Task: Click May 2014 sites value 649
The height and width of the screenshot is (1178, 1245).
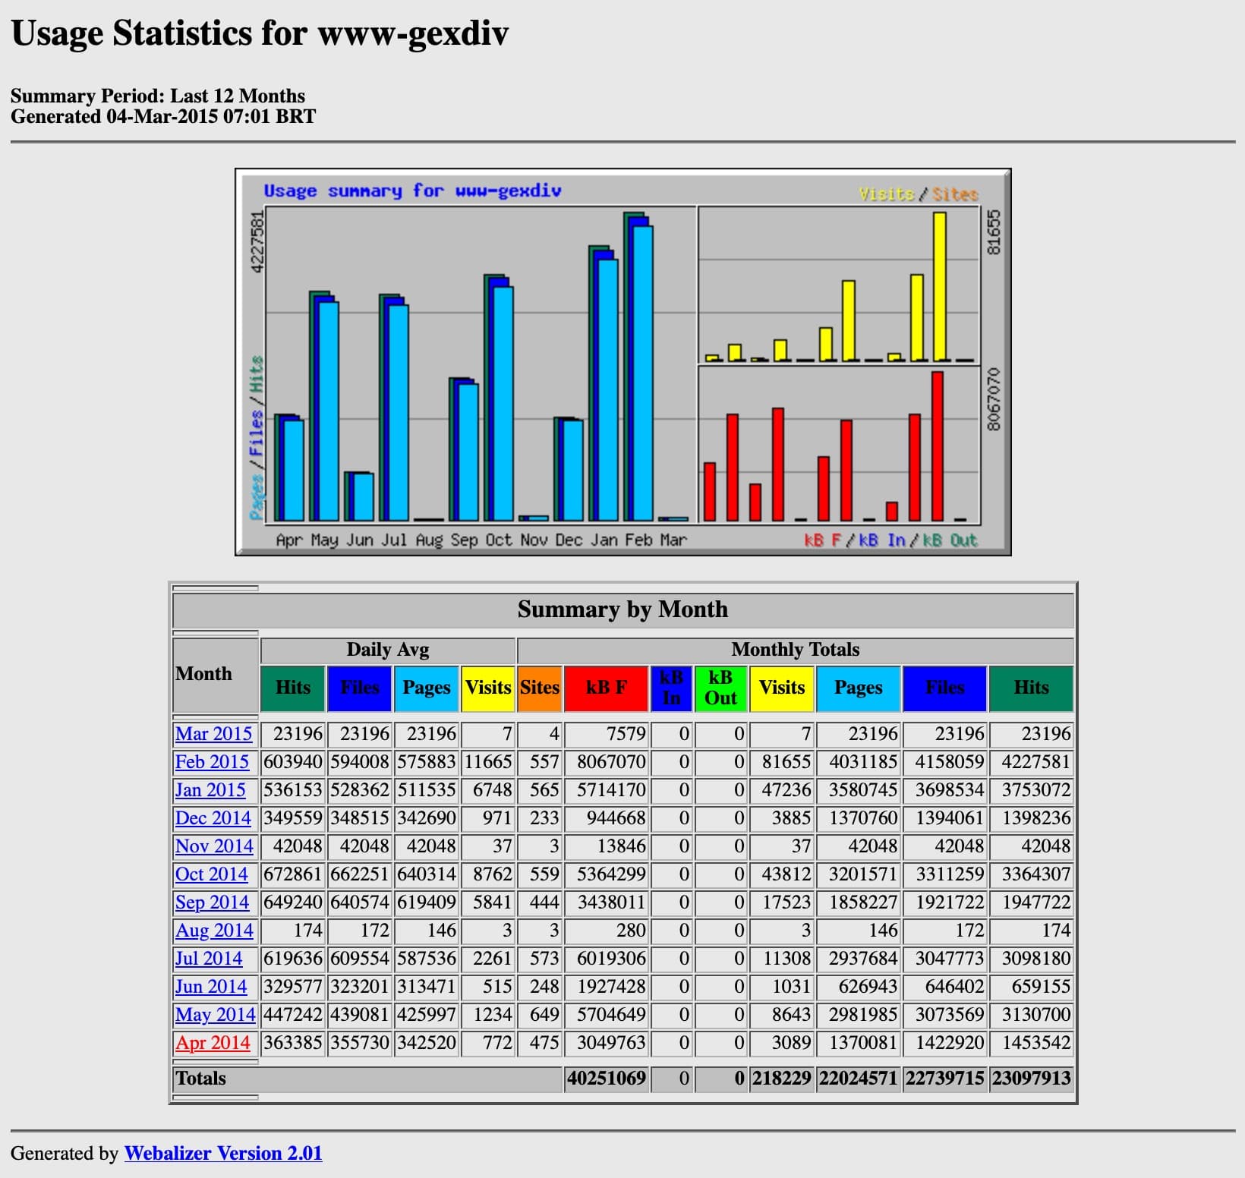Action: click(544, 1015)
